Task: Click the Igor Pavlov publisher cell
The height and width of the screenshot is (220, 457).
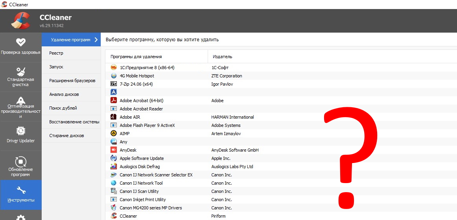Action: point(222,84)
